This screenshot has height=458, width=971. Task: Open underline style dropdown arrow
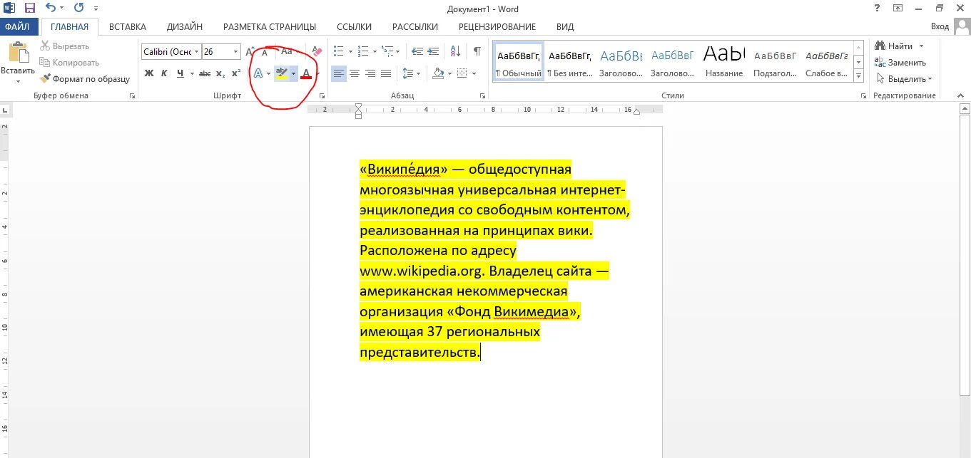point(192,73)
